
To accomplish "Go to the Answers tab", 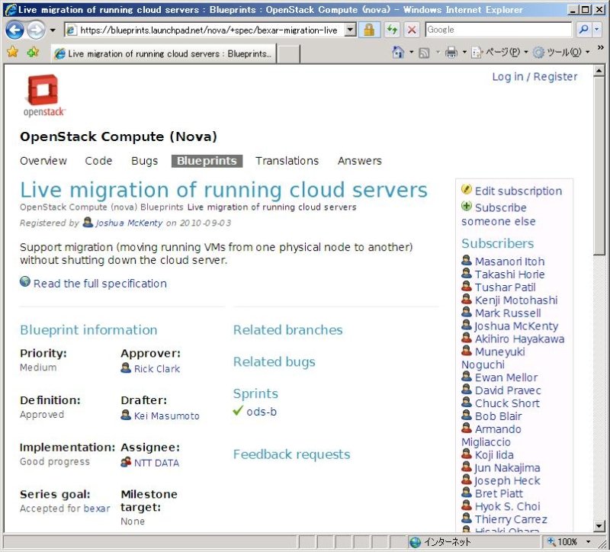I will (359, 161).
